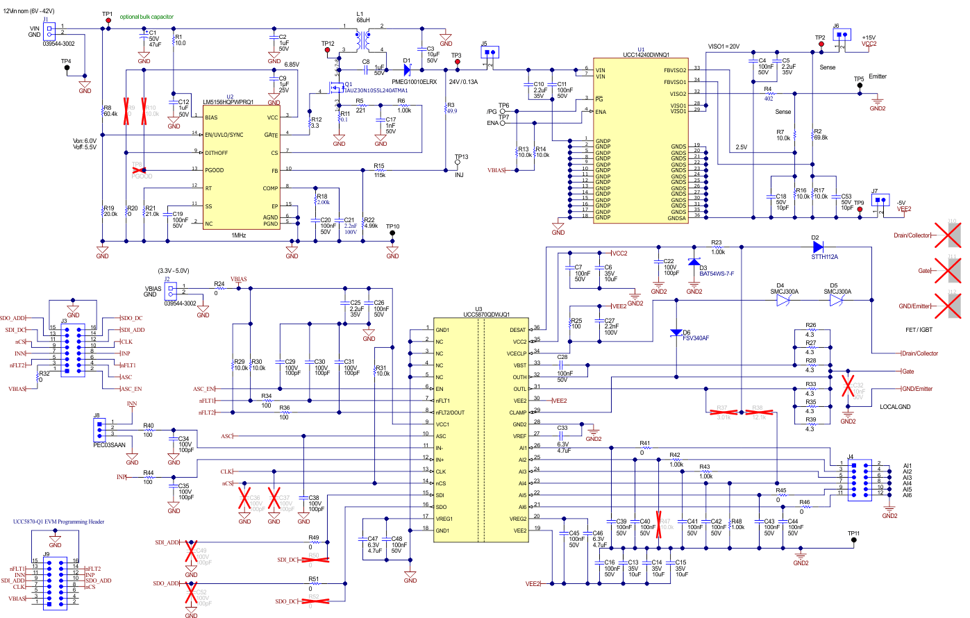Select the J5 jumper symbol
Image resolution: width=970 pixels, height=618 pixels.
coord(491,53)
